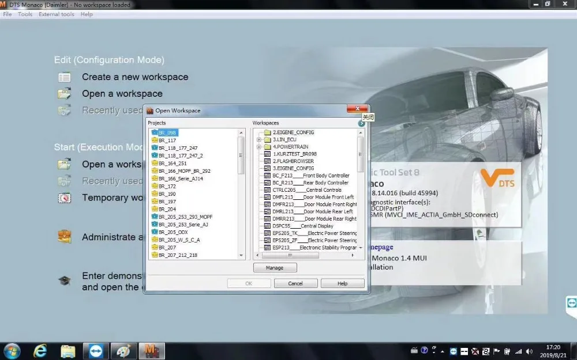The width and height of the screenshot is (577, 360).
Task: Click the Temporary workspace clock icon
Action: click(x=65, y=198)
